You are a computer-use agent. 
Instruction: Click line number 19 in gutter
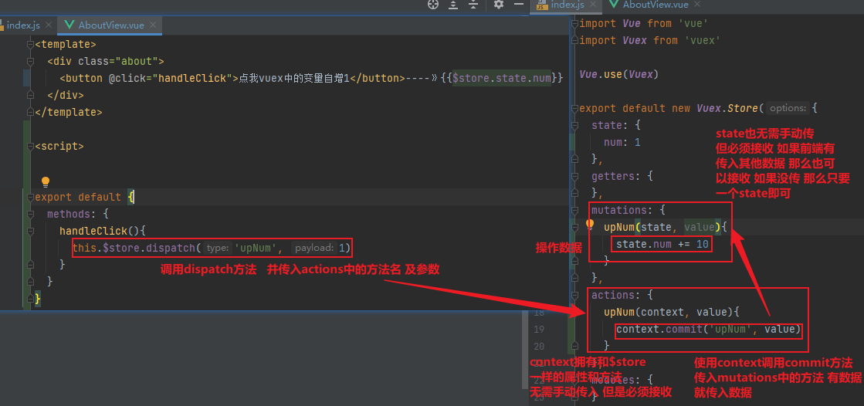540,330
